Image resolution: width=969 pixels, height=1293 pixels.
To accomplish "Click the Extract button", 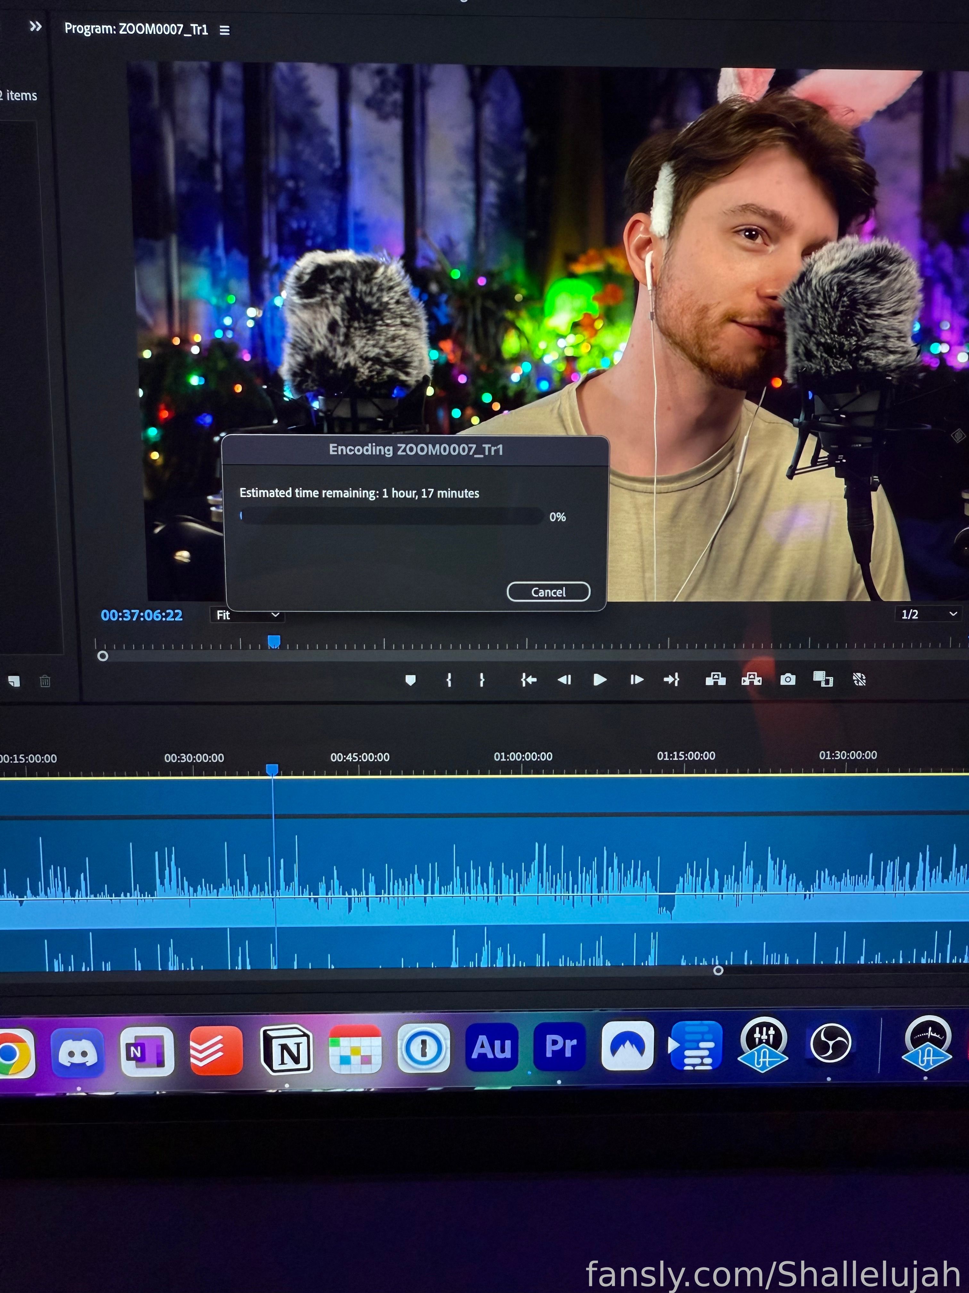I will 752,679.
